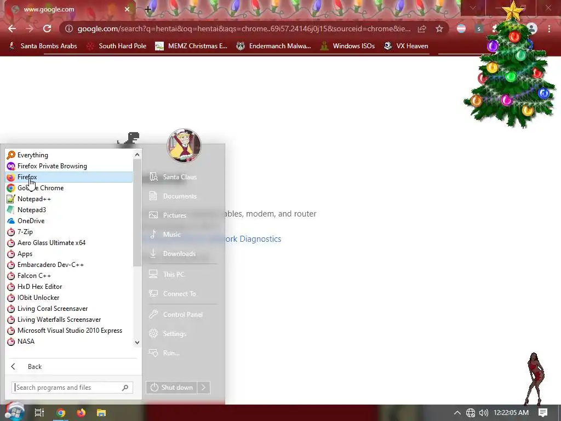This screenshot has height=421, width=561.
Task: Open Downloads from start menu
Action: [x=180, y=254]
